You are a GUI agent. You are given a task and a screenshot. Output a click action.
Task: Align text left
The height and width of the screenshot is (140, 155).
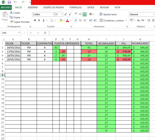coord(76,20)
